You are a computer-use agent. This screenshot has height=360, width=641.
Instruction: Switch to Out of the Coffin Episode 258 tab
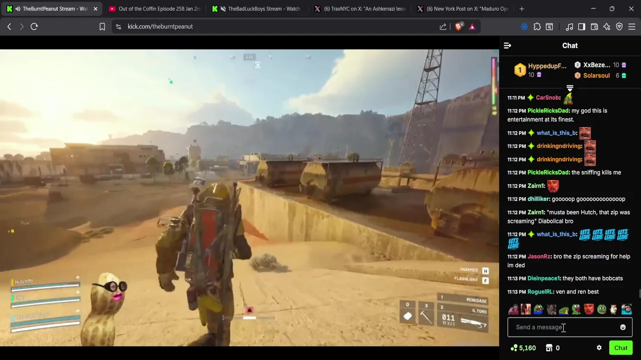tap(154, 8)
